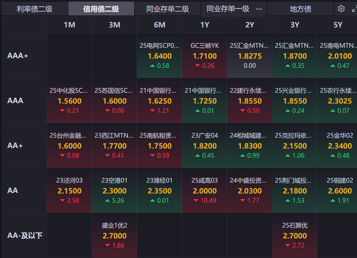Click the 23广安04 bond cell
Image resolution: width=357 pixels, height=258 pixels.
pos(204,145)
